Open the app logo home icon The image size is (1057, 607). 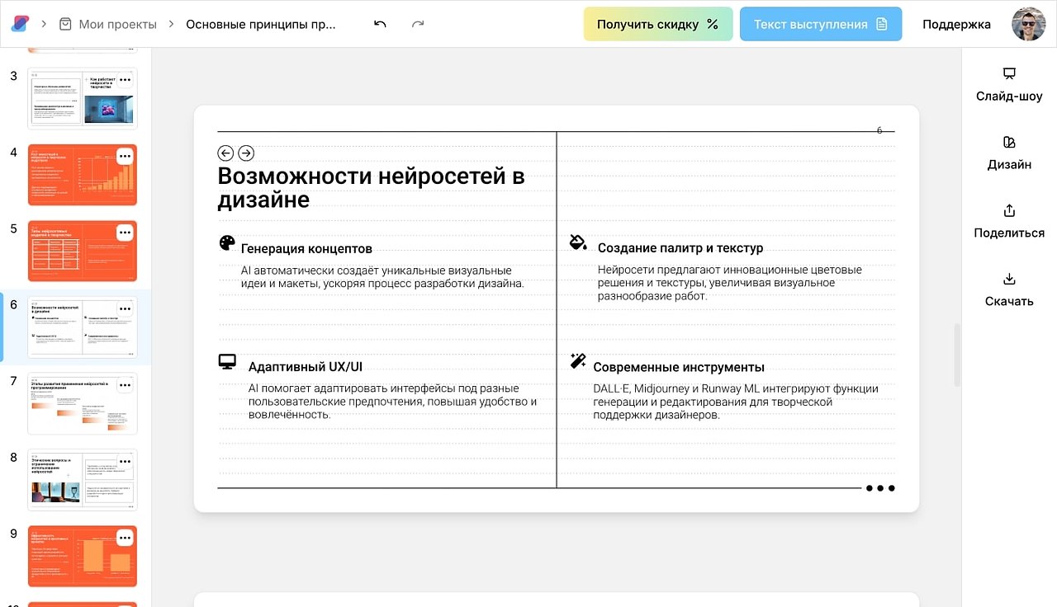tap(19, 24)
